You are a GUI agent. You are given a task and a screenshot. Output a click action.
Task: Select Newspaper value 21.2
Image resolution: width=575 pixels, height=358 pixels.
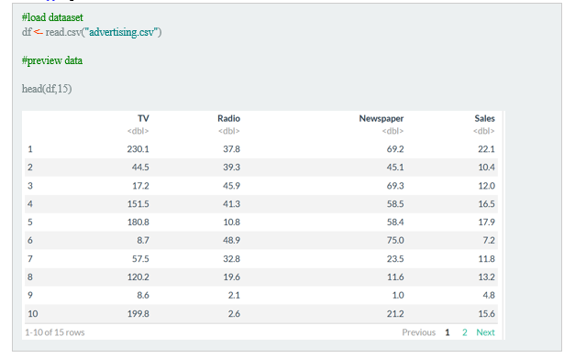395,314
